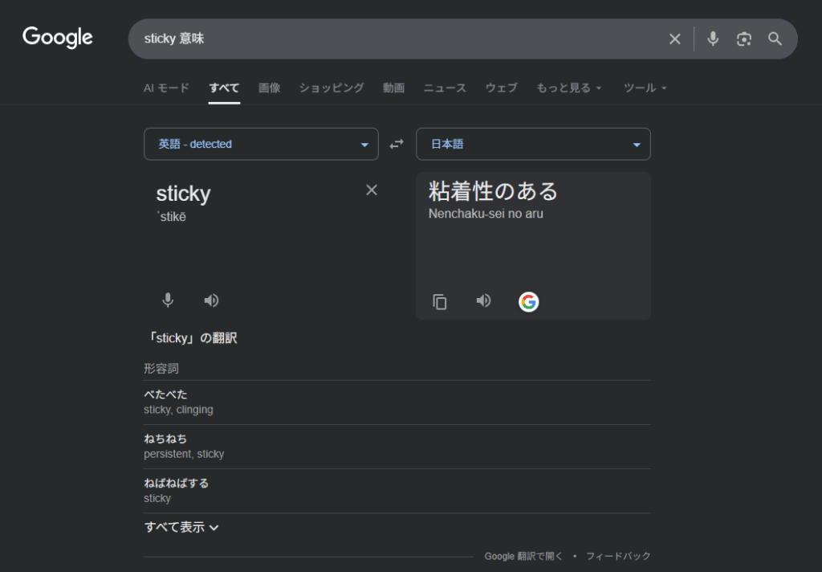Screen dimensions: 822x572
Task: Open Google Lens image search
Action: (x=744, y=39)
